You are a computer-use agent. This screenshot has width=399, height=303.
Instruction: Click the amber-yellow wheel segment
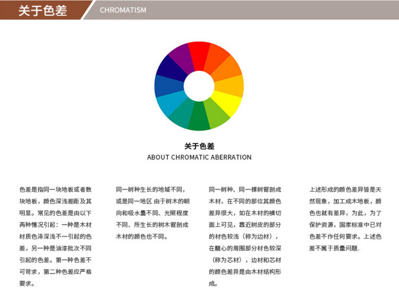230,86
